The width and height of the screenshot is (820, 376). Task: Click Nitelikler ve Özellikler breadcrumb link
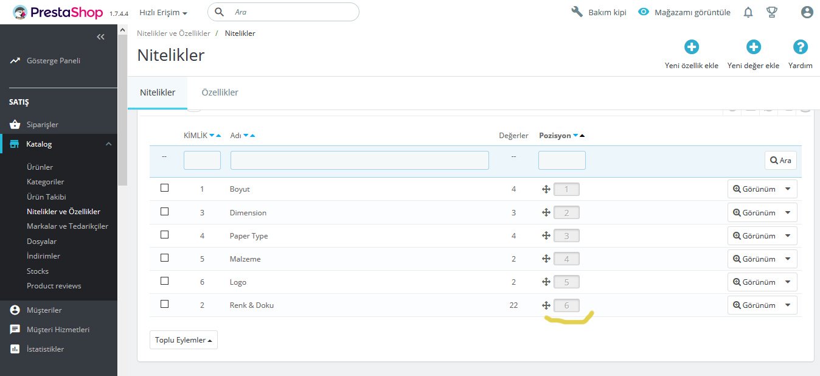(x=173, y=33)
